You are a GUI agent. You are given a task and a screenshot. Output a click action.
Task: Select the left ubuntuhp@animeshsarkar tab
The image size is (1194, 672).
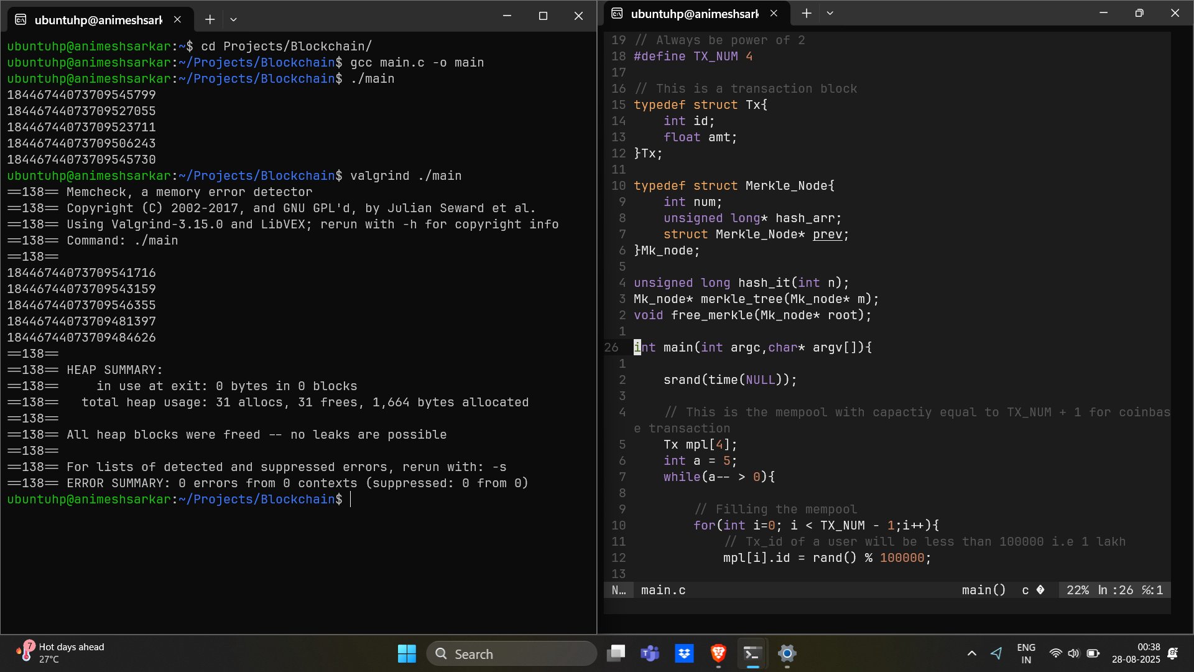pyautogui.click(x=98, y=19)
